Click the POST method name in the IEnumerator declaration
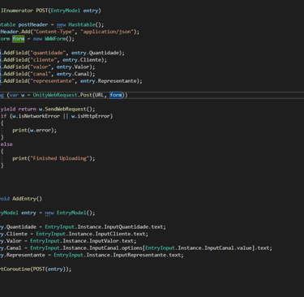This screenshot has height=297, width=304. (x=42, y=11)
